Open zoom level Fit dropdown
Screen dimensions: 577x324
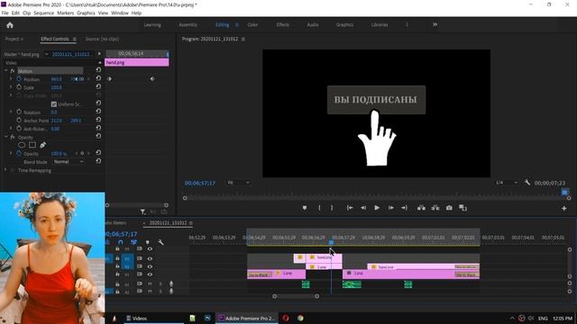pos(238,183)
